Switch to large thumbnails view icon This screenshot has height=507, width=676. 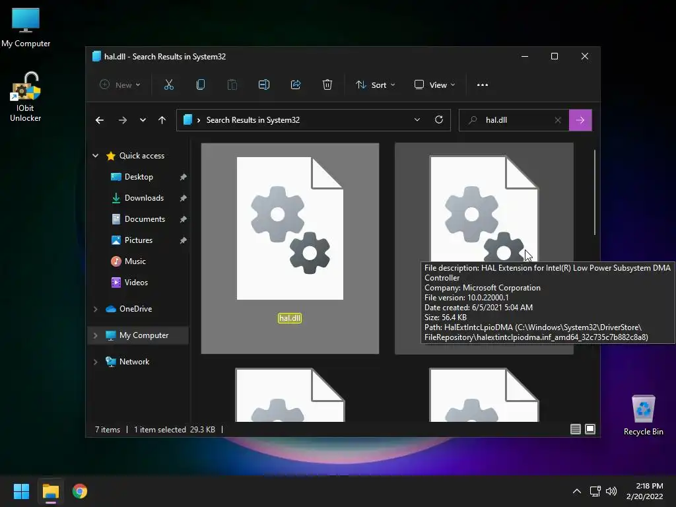click(x=590, y=429)
